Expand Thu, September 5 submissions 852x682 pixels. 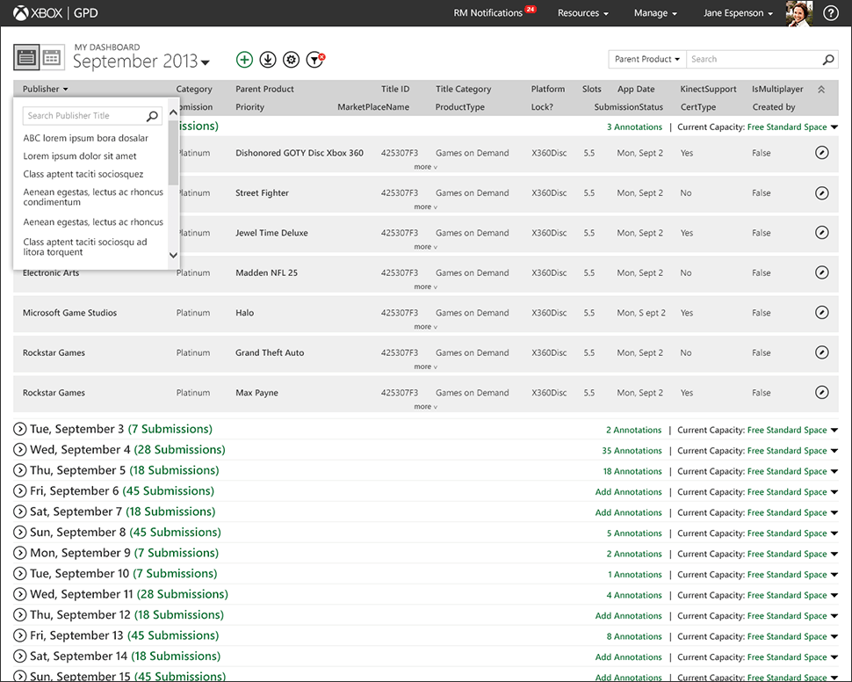click(x=19, y=470)
